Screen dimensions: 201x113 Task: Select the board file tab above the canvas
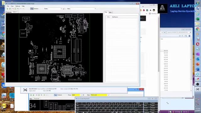click(x=15, y=12)
